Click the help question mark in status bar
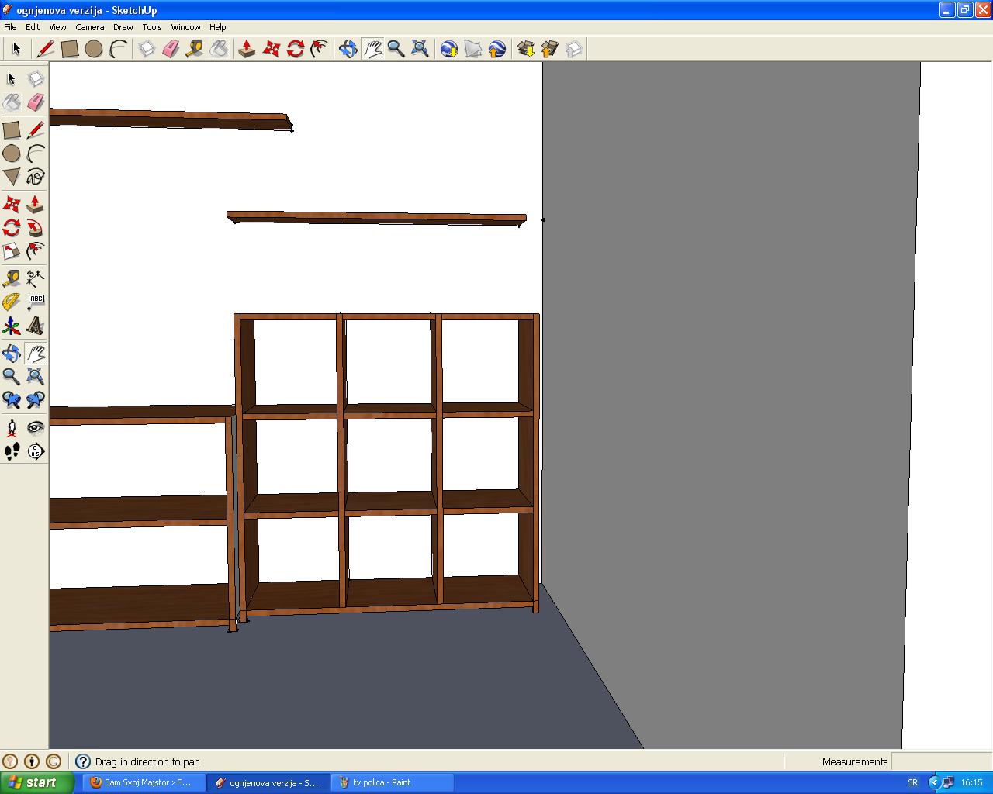Viewport: 993px width, 794px height. pyautogui.click(x=83, y=761)
